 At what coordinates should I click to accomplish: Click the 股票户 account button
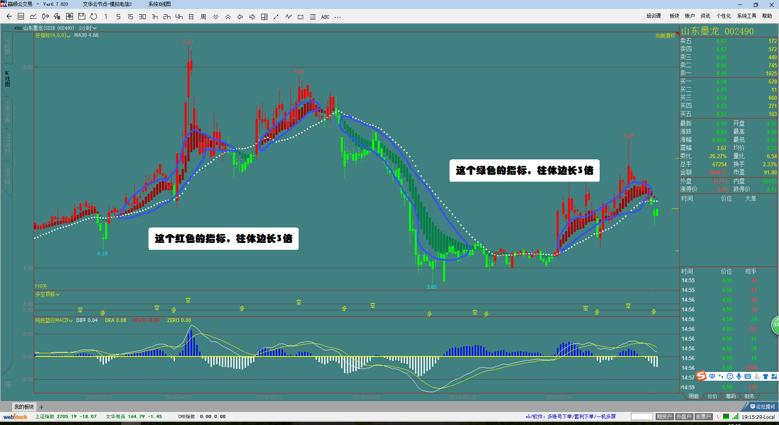pyautogui.click(x=703, y=416)
